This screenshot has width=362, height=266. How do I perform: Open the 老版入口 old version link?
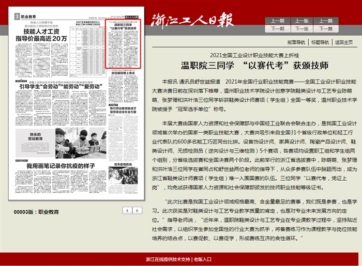click(x=203, y=259)
